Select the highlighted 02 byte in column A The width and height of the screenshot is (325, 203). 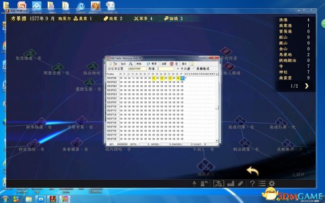(162, 78)
